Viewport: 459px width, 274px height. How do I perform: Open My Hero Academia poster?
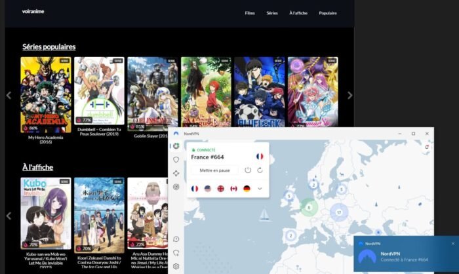(x=46, y=95)
